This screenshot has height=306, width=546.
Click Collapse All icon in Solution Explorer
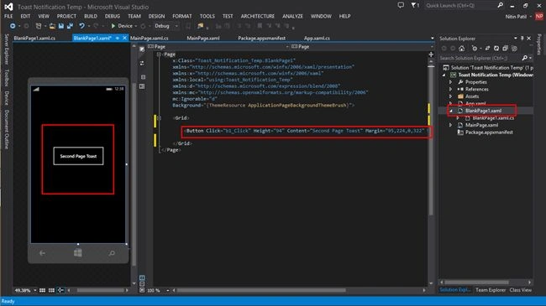pyautogui.click(x=505, y=49)
